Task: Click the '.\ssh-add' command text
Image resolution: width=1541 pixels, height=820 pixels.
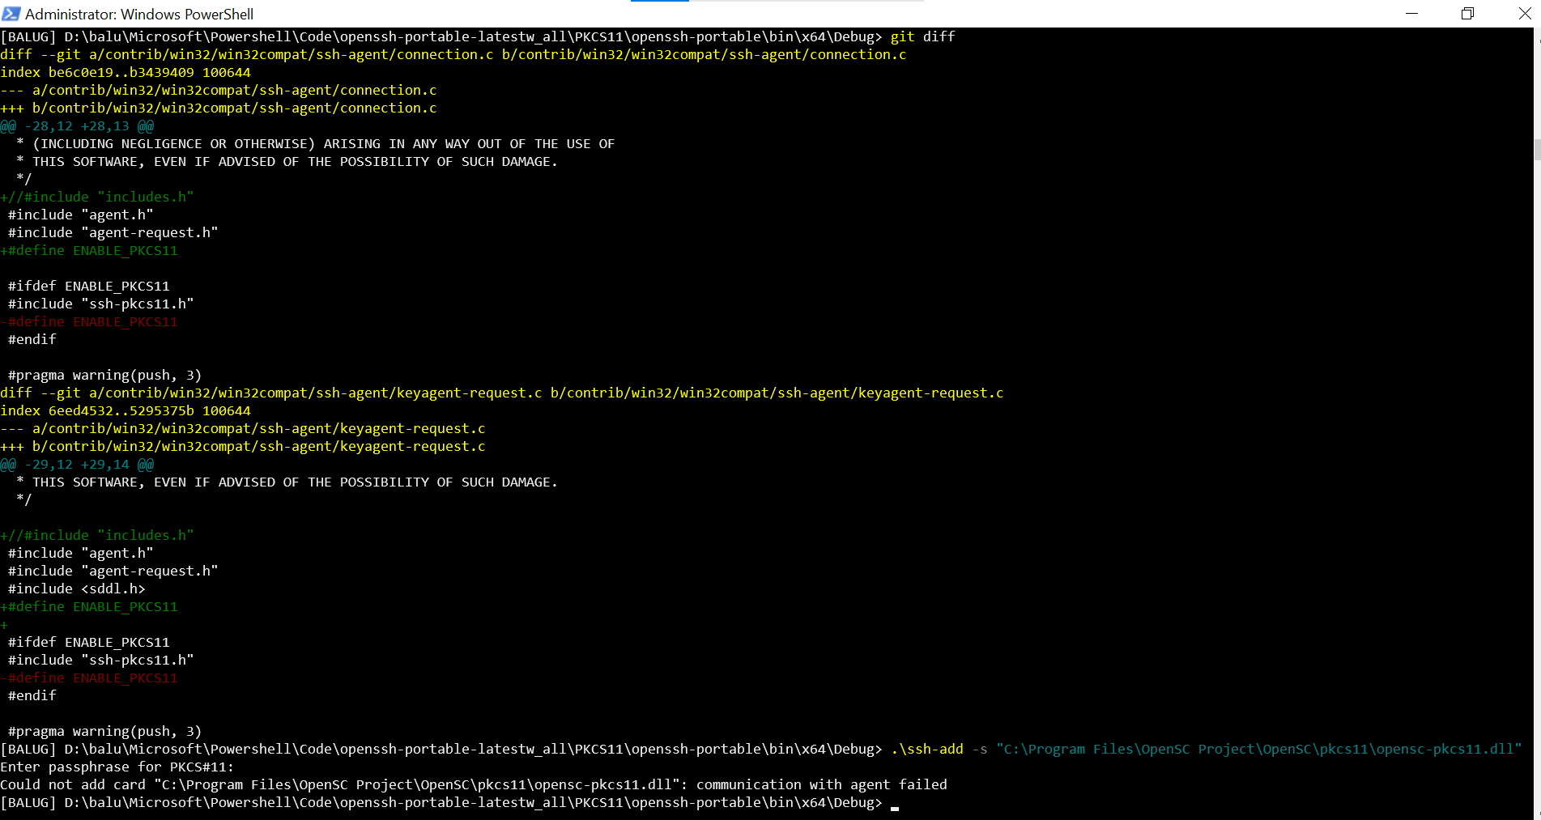Action: click(927, 749)
